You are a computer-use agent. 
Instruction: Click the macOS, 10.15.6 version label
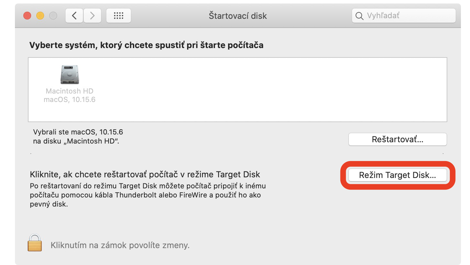pos(70,99)
